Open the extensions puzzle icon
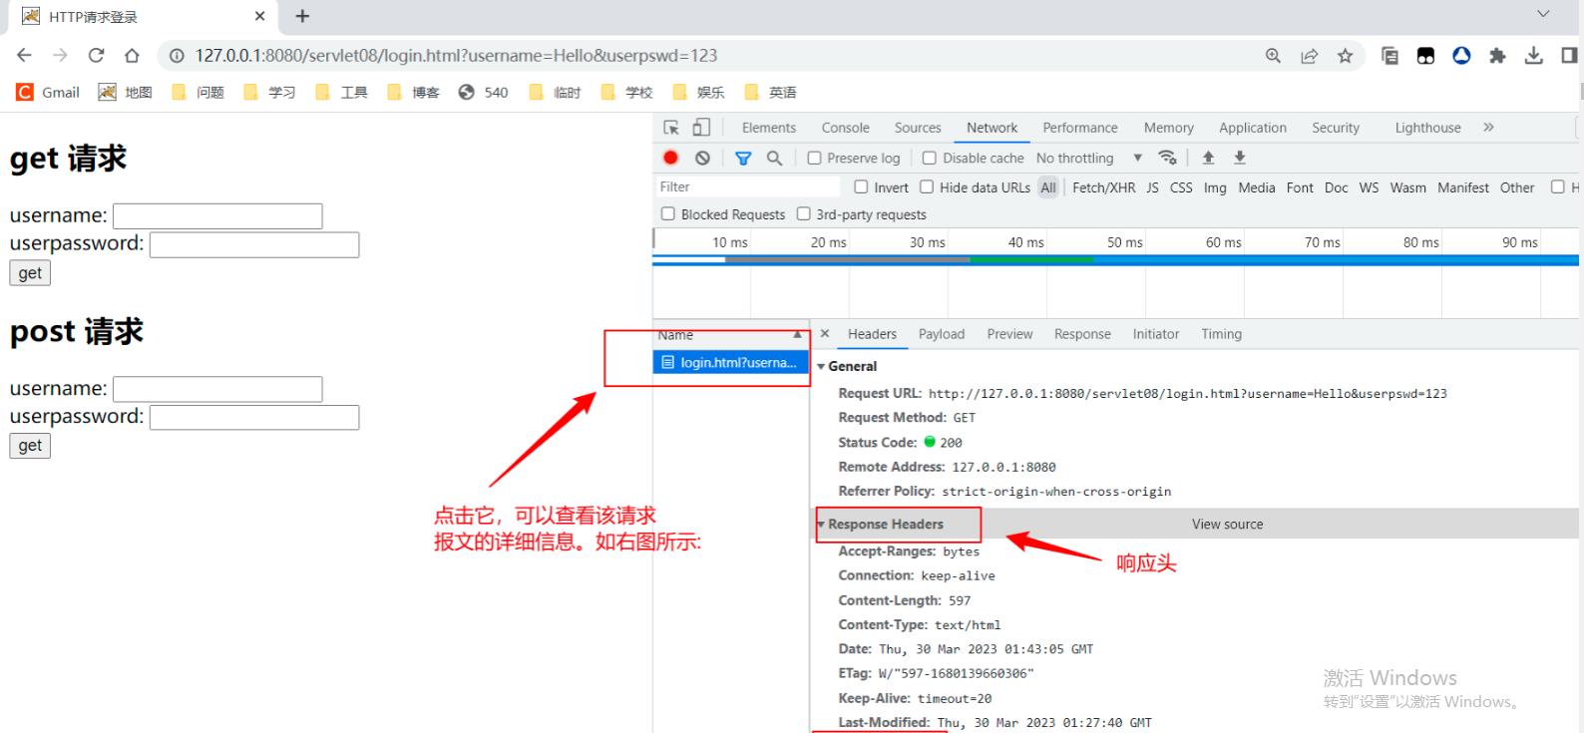The width and height of the screenshot is (1584, 733). click(1497, 56)
